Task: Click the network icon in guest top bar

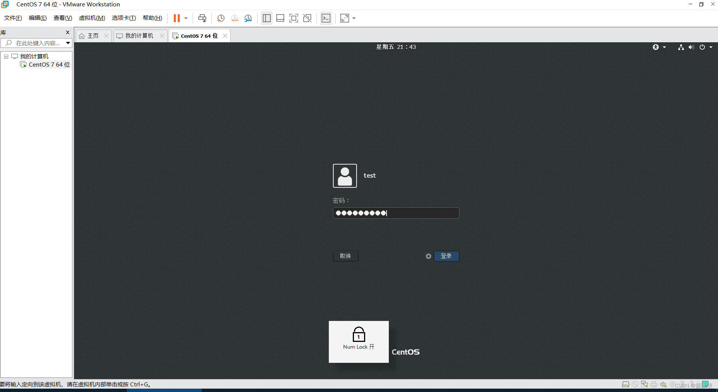Action: point(681,47)
